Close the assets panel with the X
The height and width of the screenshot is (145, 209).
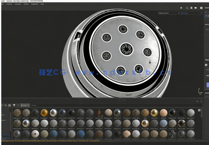click(x=202, y=101)
